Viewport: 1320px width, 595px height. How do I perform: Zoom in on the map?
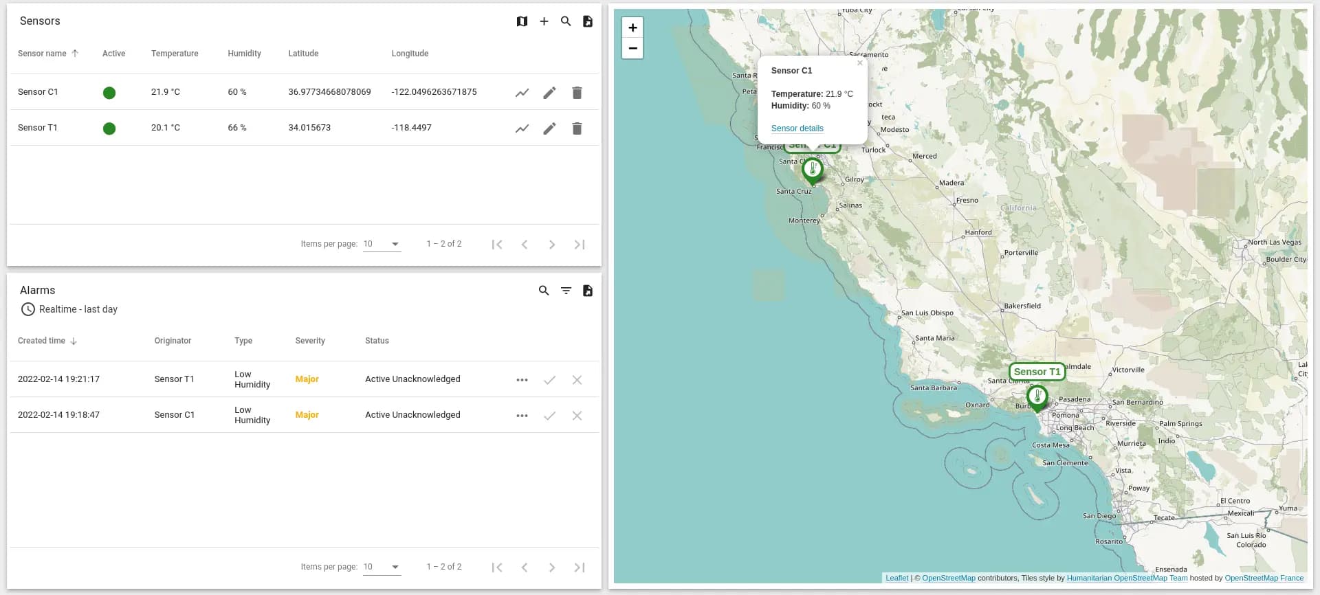tap(632, 27)
